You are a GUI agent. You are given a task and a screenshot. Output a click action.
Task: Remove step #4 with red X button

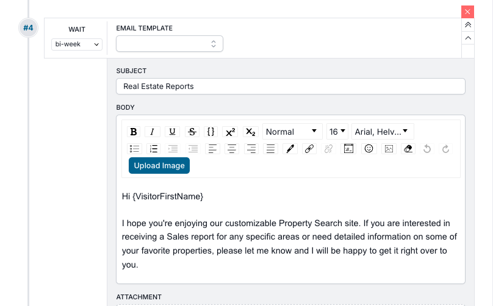coord(468,12)
